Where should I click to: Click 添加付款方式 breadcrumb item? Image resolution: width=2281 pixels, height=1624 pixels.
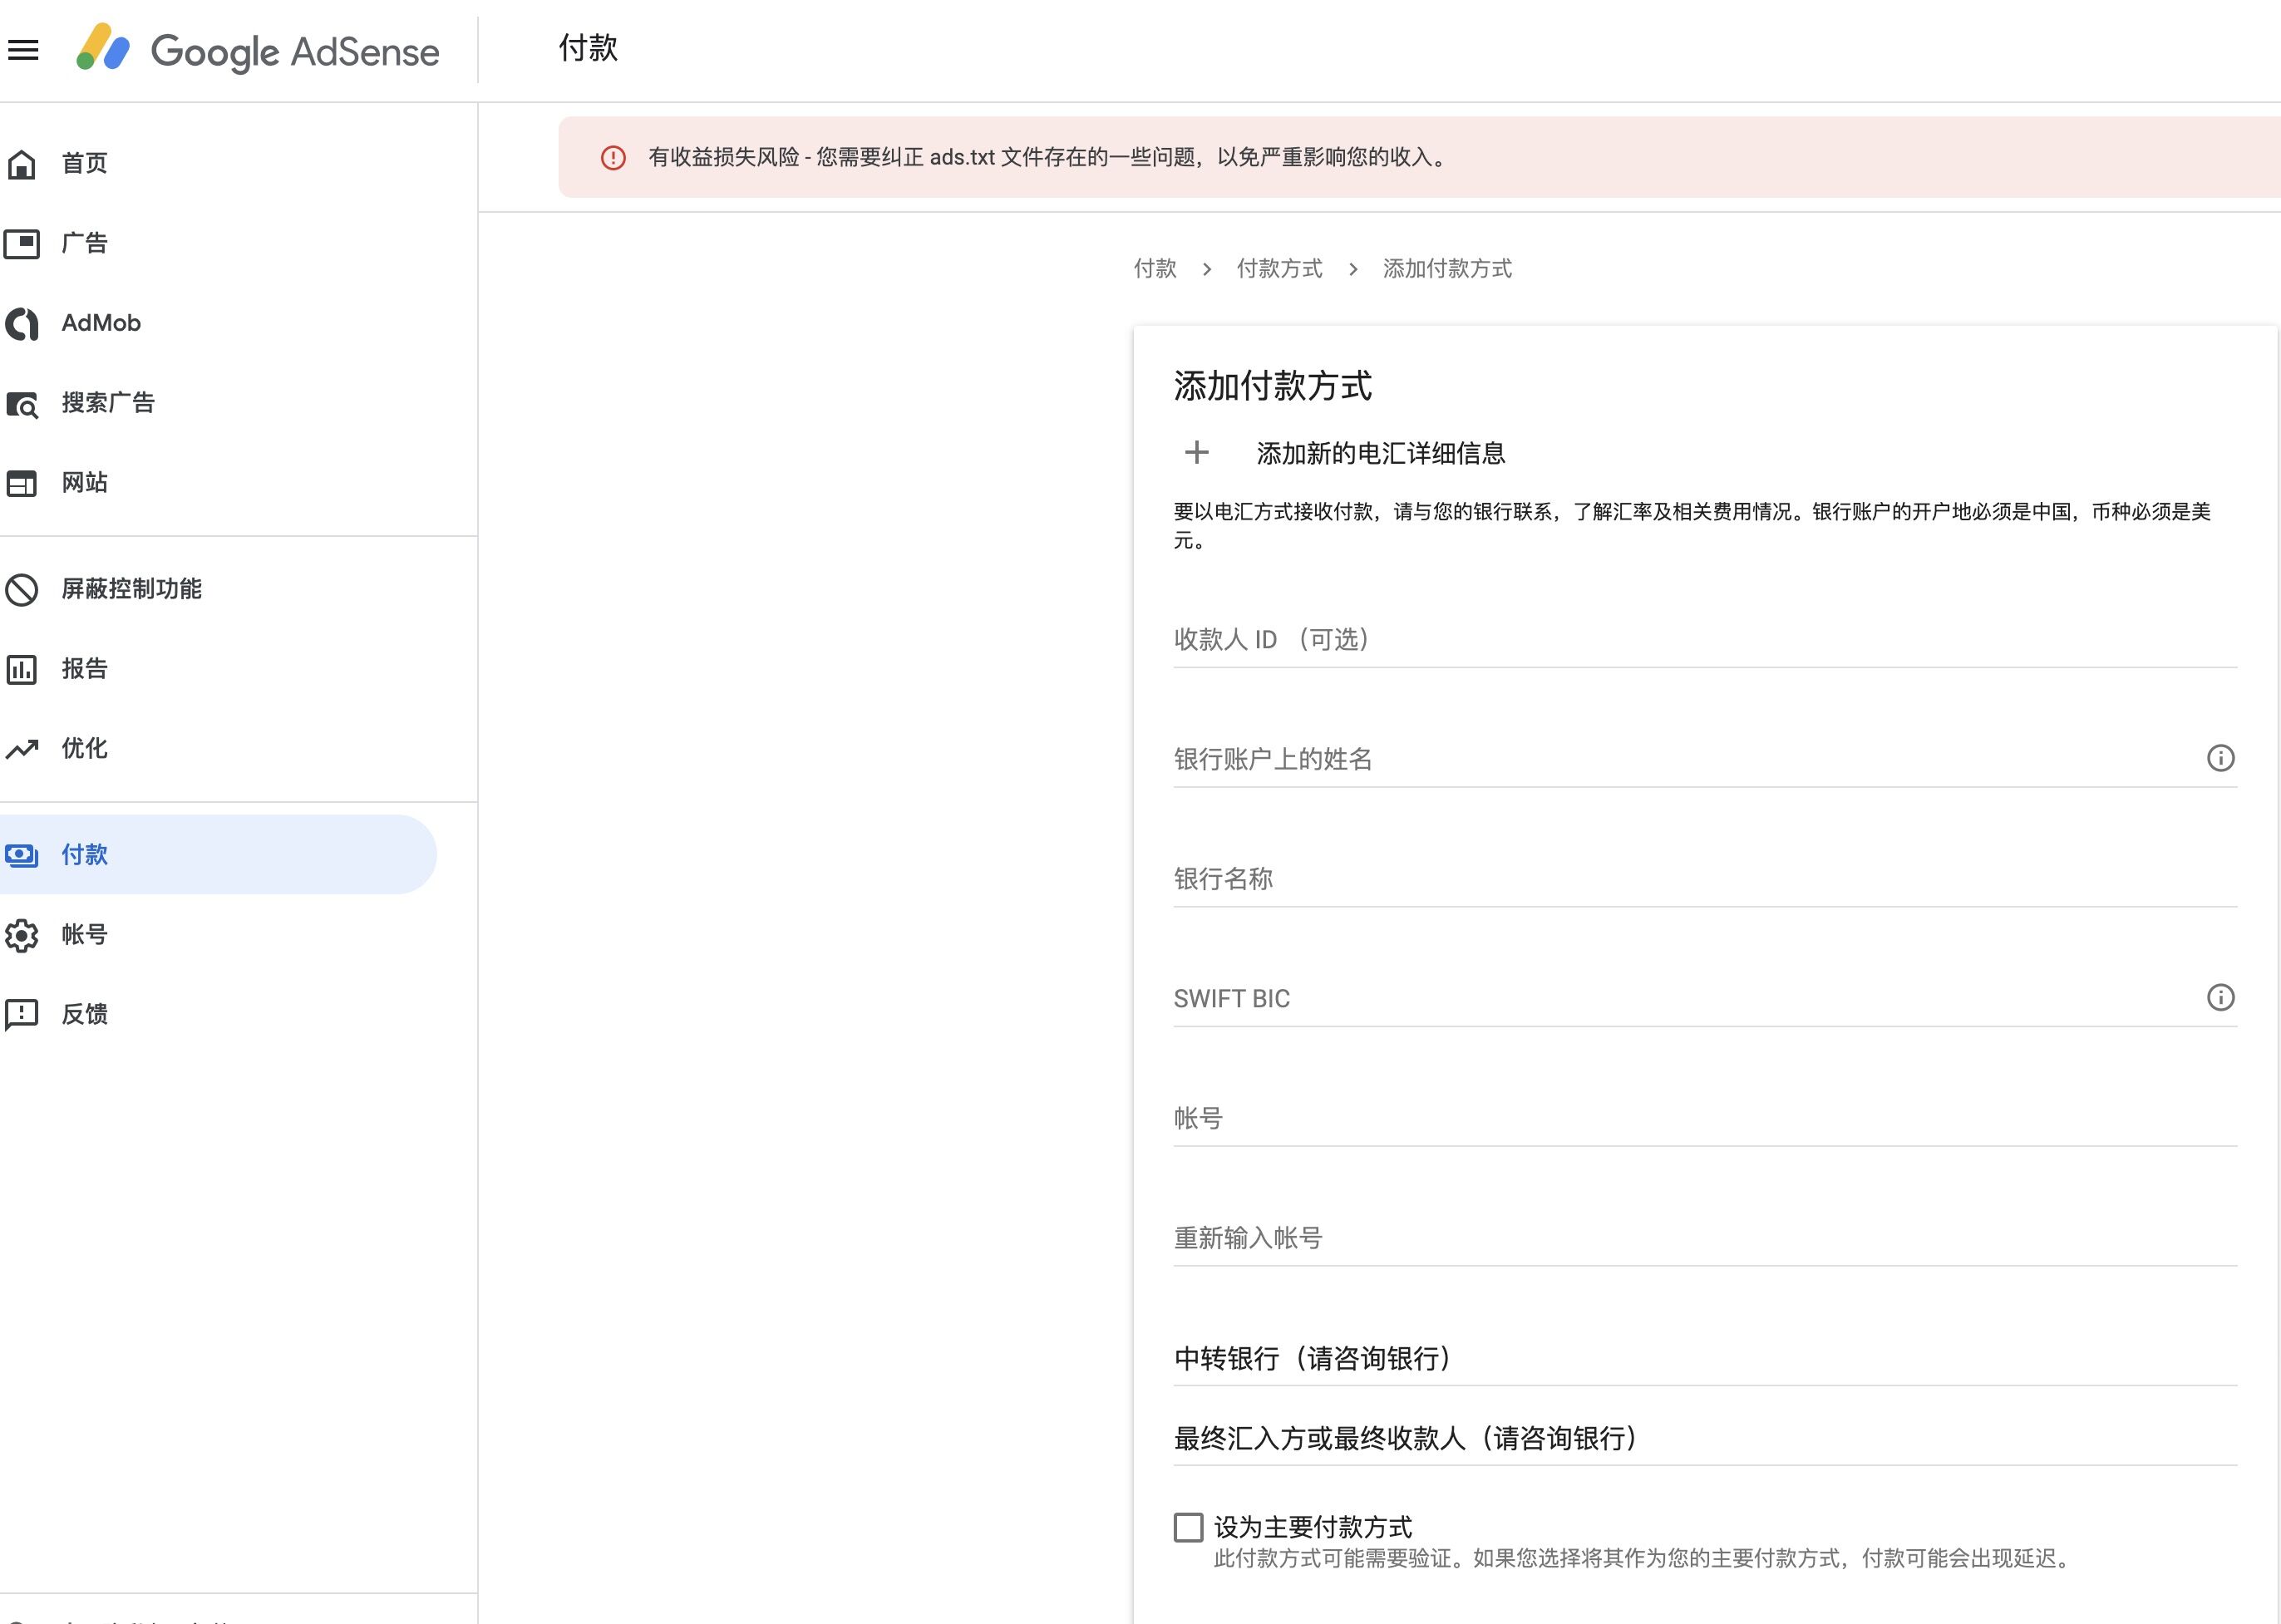pos(1447,268)
